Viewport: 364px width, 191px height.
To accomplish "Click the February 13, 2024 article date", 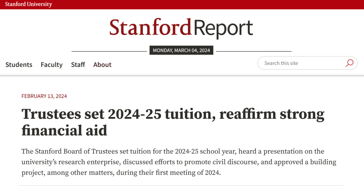I will (x=44, y=96).
